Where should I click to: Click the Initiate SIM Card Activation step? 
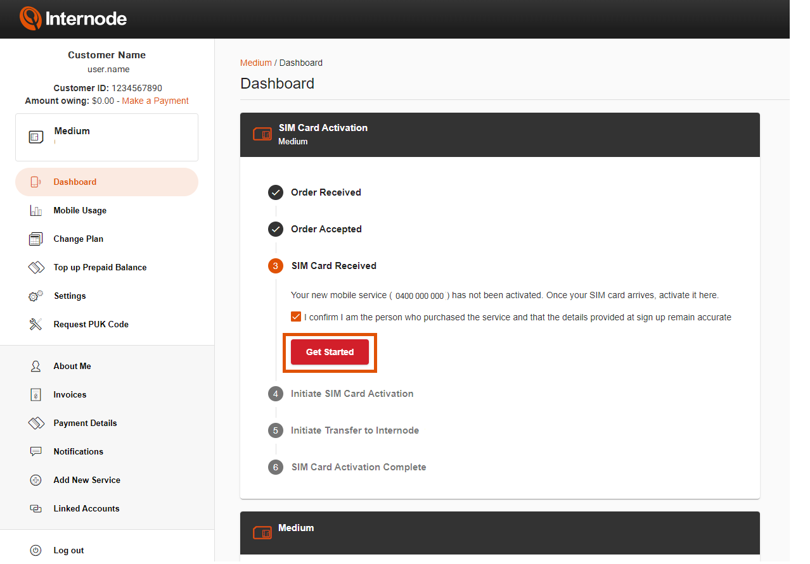tap(352, 394)
